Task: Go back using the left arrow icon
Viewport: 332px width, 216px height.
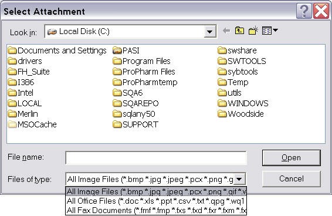Action: 226,31
